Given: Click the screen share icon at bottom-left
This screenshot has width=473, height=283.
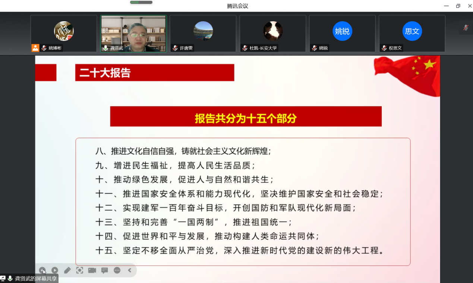Looking at the screenshot, I should (3, 279).
